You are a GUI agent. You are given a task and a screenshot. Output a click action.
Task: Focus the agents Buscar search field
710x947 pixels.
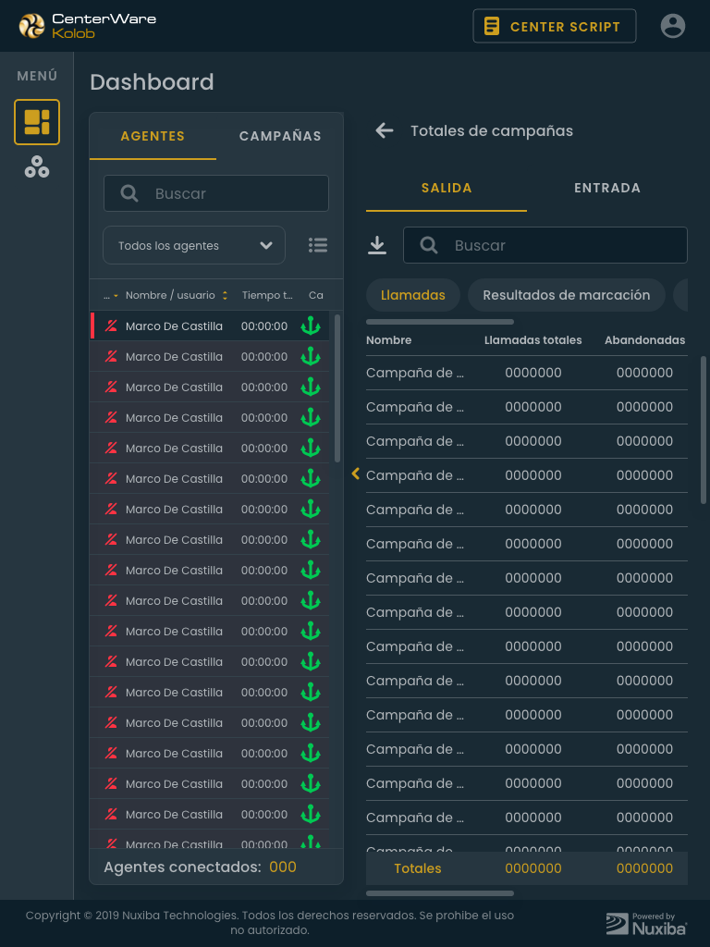click(x=216, y=193)
